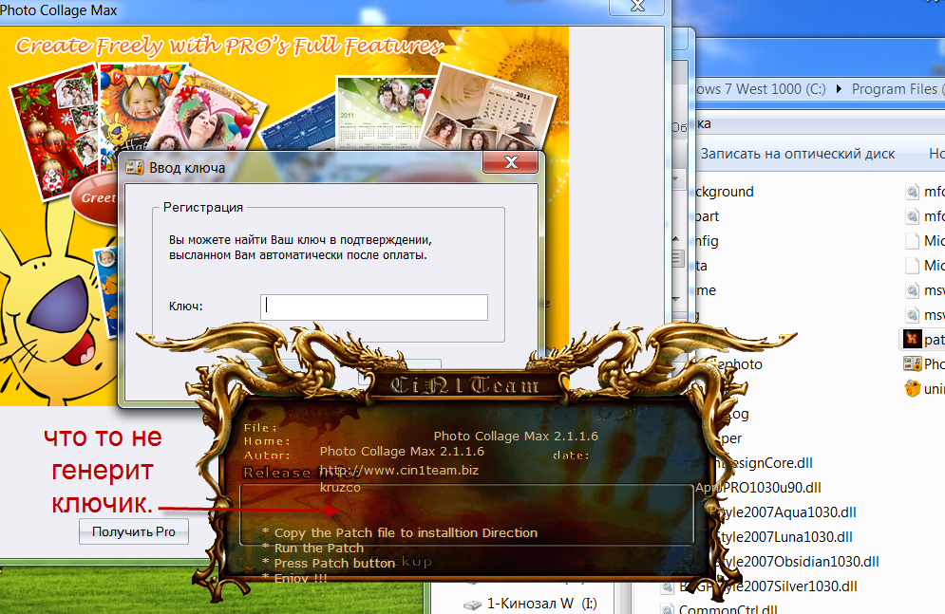Select the folder row ending in 'ta'
This screenshot has height=614, width=945.
pyautogui.click(x=700, y=266)
